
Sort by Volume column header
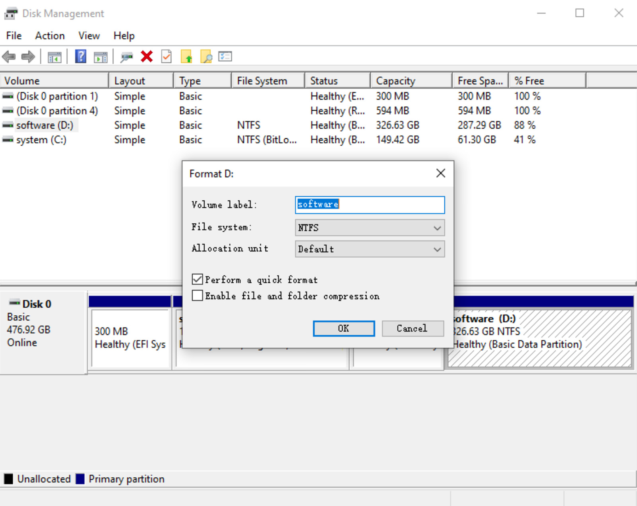(x=55, y=81)
